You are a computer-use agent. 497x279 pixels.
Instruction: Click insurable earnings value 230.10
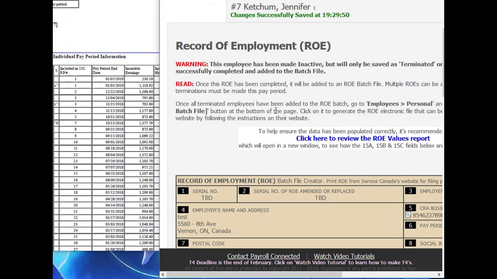click(x=147, y=79)
